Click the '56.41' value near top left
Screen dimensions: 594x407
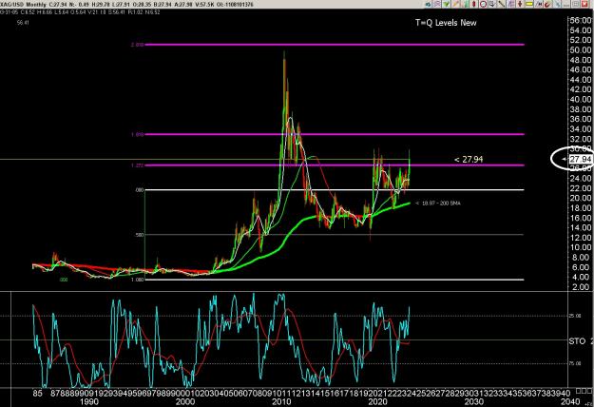(23, 23)
